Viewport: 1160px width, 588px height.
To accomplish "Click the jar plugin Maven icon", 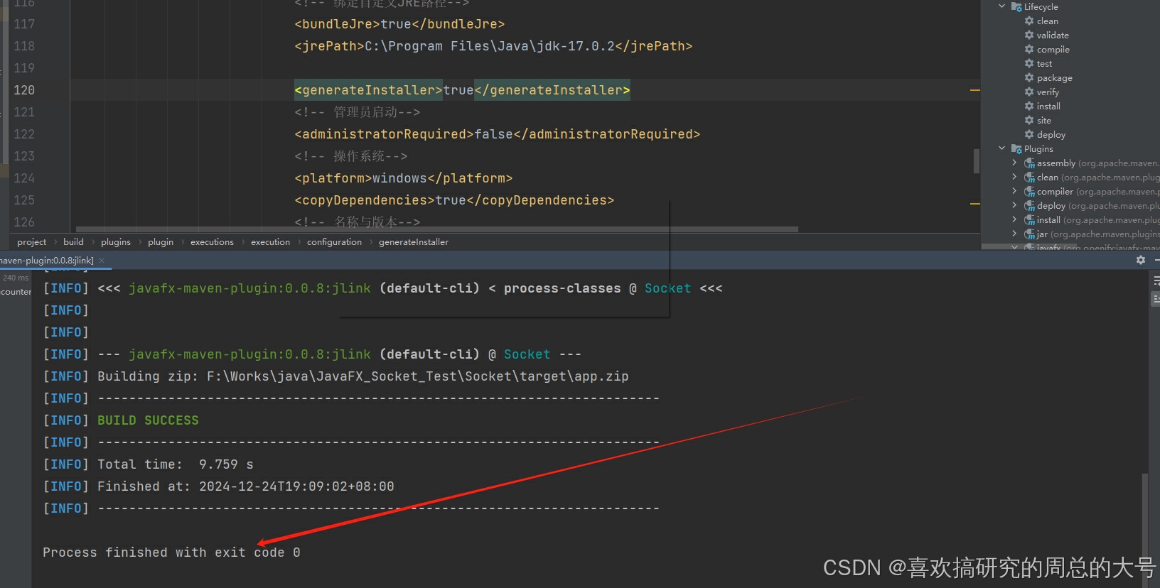I will point(1029,234).
